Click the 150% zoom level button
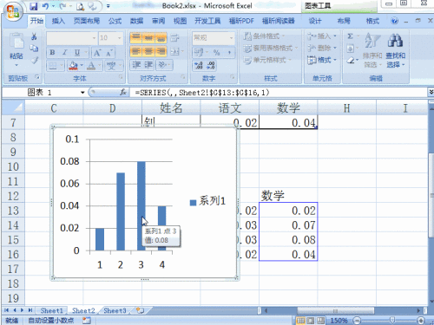The width and height of the screenshot is (434, 325). click(x=339, y=321)
